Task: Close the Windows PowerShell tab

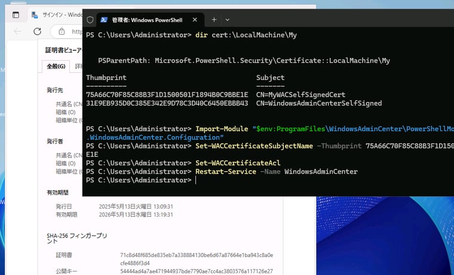Action: point(195,20)
